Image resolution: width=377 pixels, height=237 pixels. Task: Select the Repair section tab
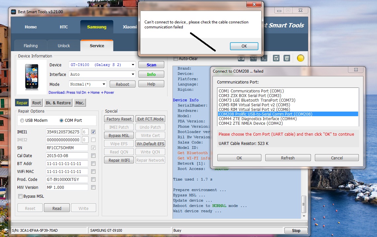[x=22, y=103]
